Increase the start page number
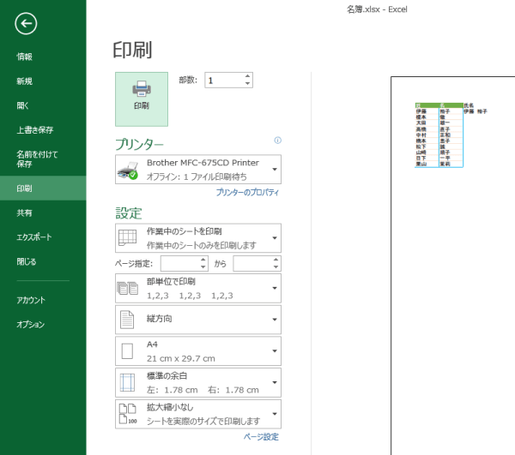Viewport: 515px width, 455px height. [x=203, y=260]
